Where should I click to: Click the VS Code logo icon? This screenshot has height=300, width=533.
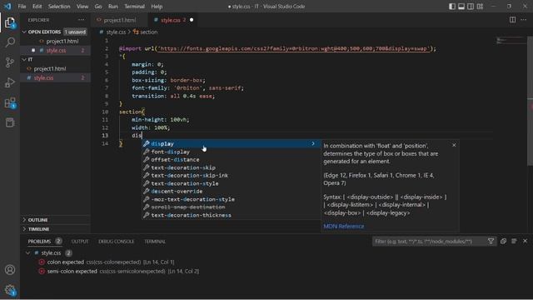pyautogui.click(x=7, y=6)
